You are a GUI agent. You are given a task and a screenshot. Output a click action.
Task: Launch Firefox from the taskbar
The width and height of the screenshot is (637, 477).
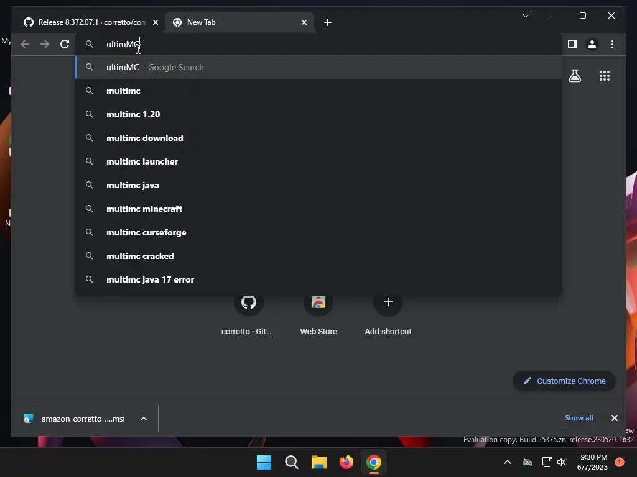tap(346, 462)
